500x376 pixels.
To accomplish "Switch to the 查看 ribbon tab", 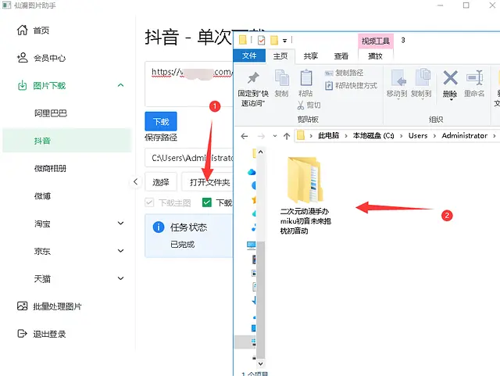I will [x=341, y=56].
